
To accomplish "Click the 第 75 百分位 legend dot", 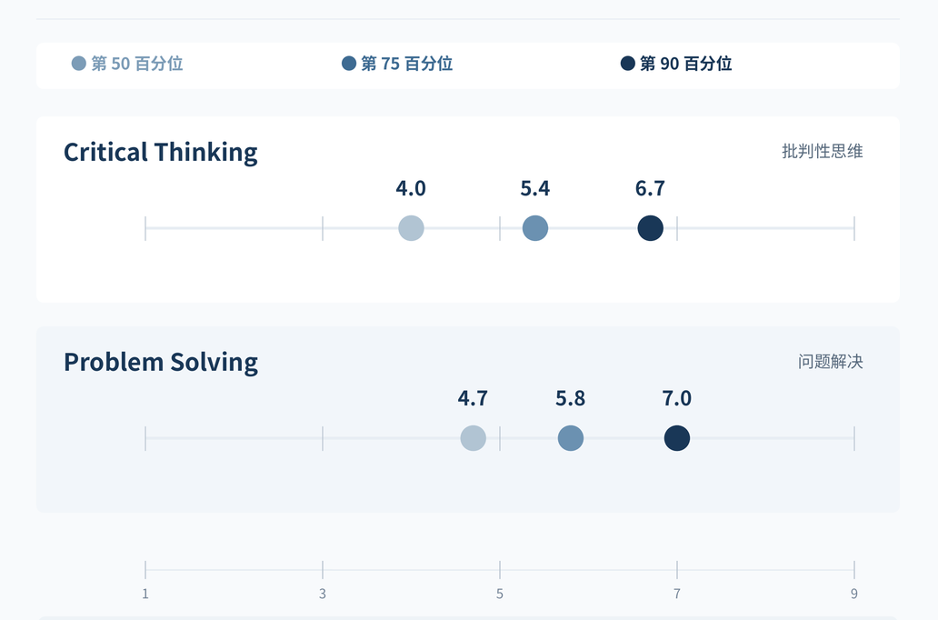I will tap(349, 64).
